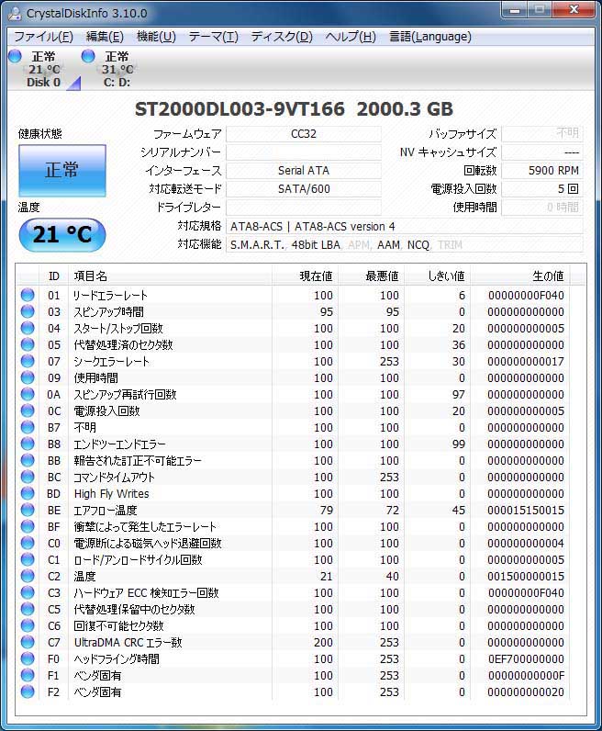Screen dimensions: 602x731
Task: Click status icon of シークエラーレート row
Action: pyautogui.click(x=28, y=361)
